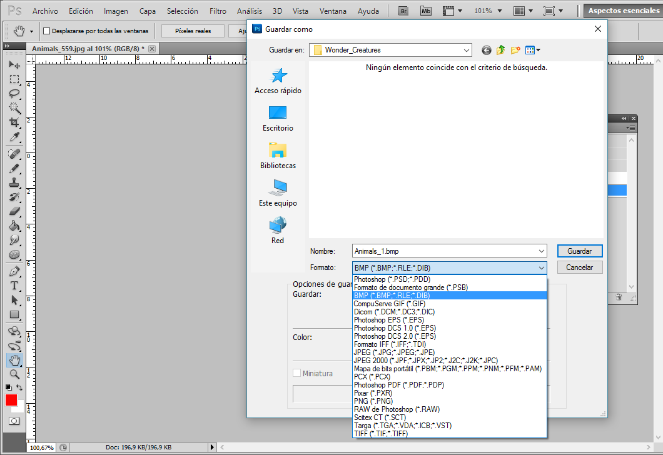The width and height of the screenshot is (663, 455).
Task: Click the Píxeles reales button
Action: tap(193, 31)
